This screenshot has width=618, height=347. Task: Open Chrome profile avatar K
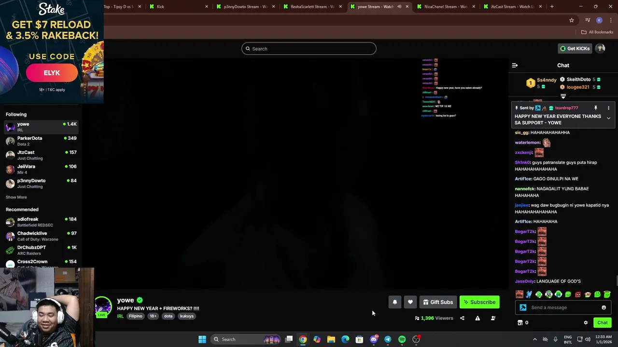coord(599,20)
